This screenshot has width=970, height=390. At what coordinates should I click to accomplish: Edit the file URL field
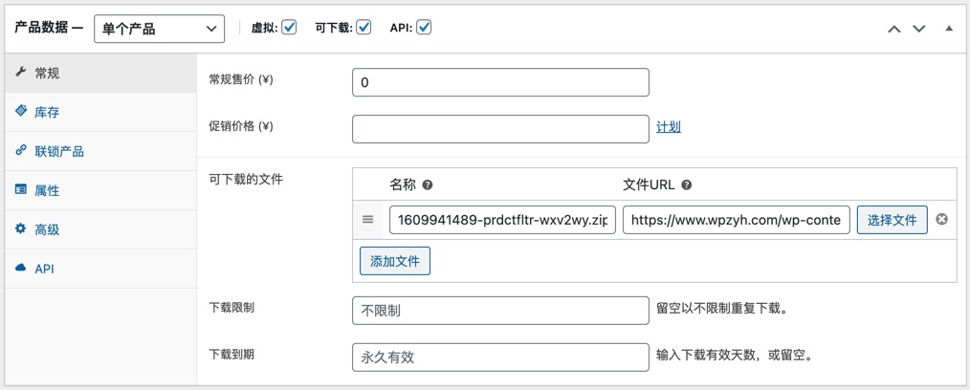click(737, 220)
